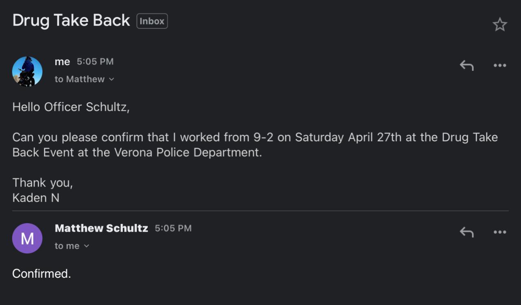This screenshot has height=305, width=521.
Task: Click the purple M avatar
Action: (27, 238)
